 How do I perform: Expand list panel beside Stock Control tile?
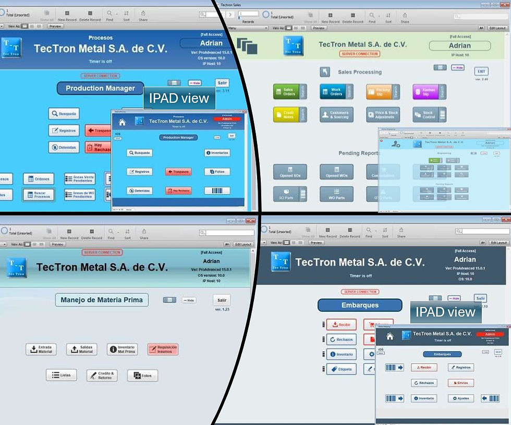pyautogui.click(x=442, y=114)
